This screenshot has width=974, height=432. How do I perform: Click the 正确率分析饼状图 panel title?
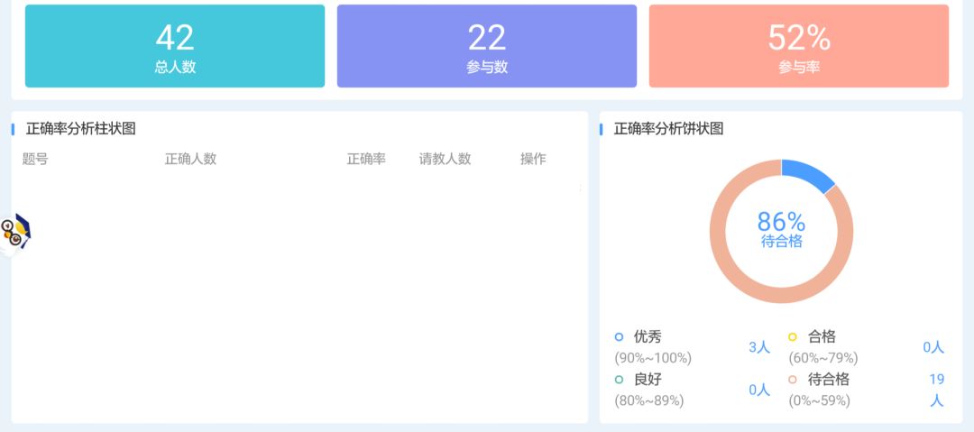coord(668,129)
